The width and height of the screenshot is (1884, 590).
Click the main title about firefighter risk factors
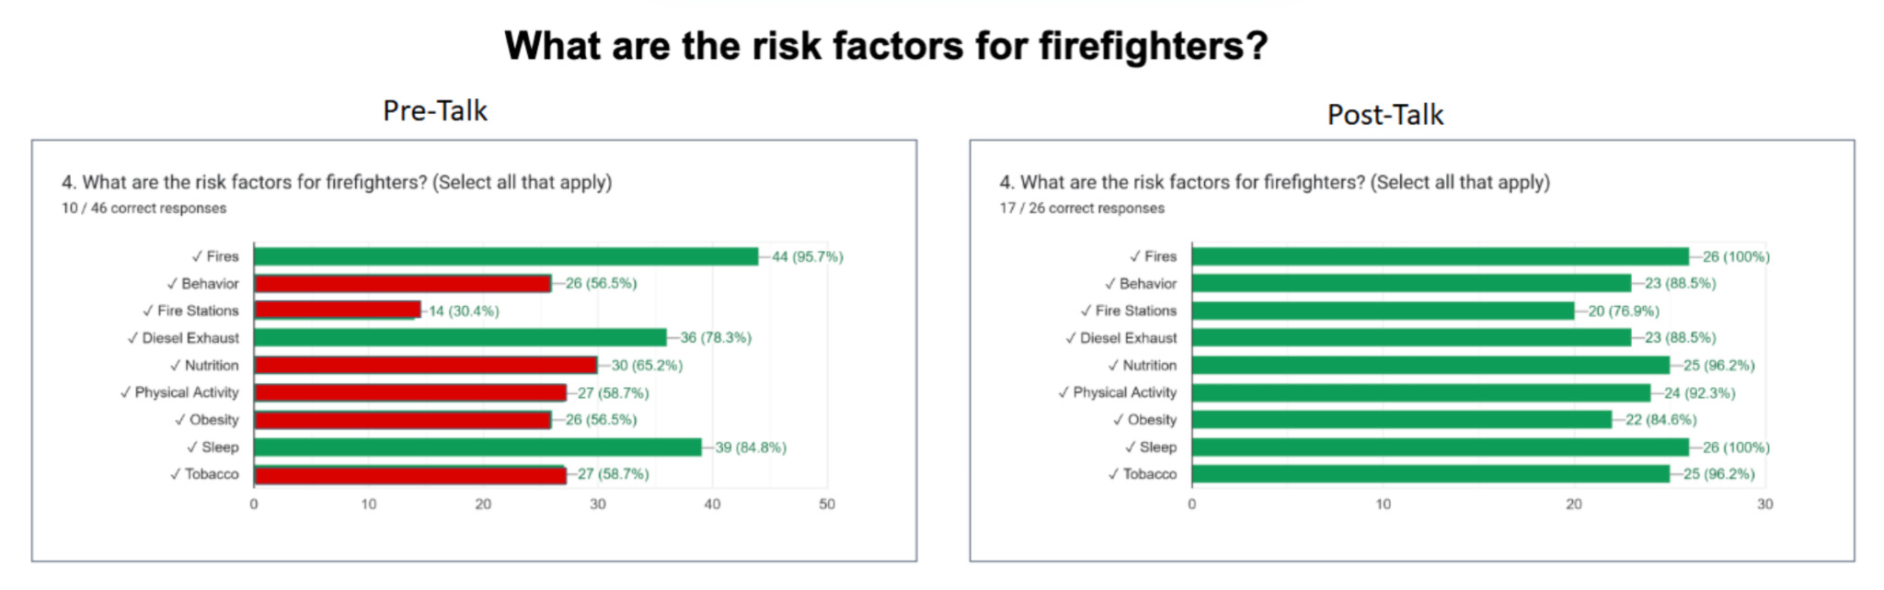coord(886,46)
